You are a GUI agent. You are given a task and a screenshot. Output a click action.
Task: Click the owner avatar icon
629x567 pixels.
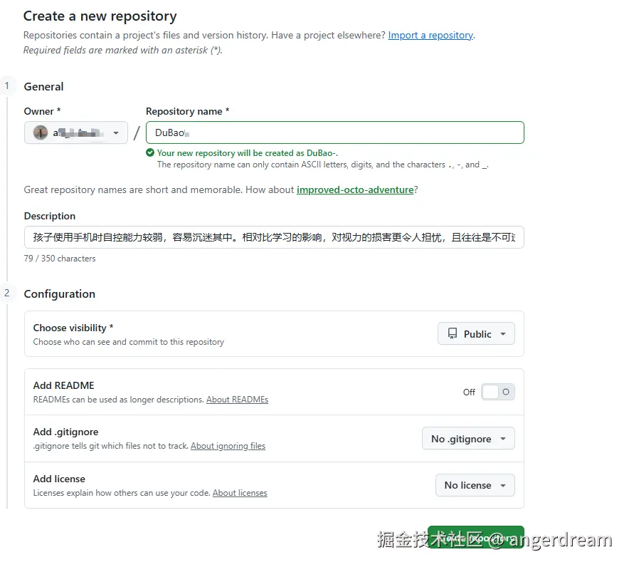[41, 132]
